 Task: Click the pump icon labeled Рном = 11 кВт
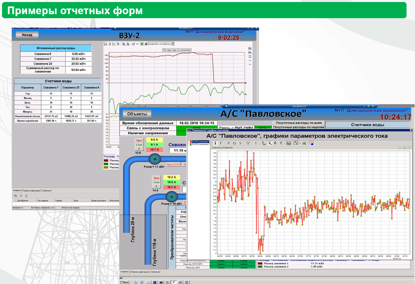coord(155,159)
